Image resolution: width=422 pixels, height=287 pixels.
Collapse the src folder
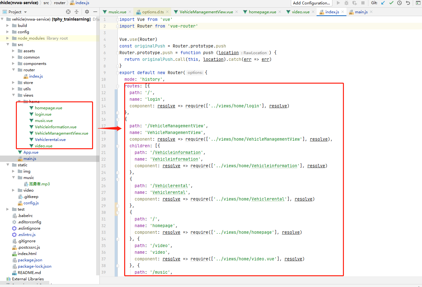click(8, 45)
